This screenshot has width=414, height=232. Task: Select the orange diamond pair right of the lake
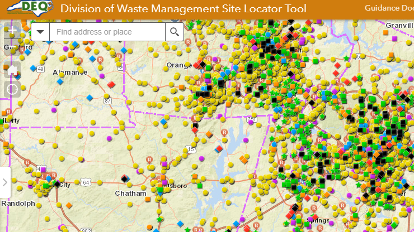pos(243,159)
